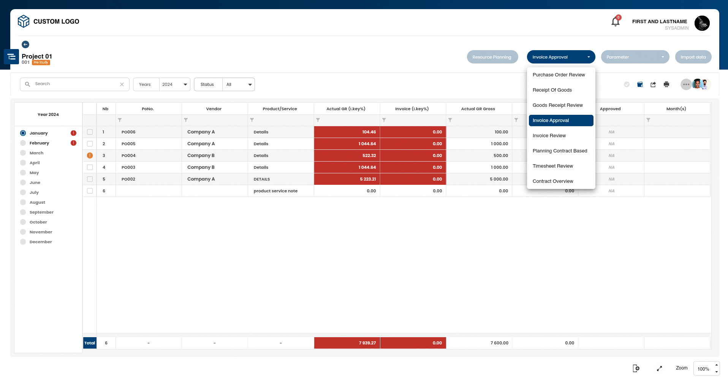Image resolution: width=728 pixels, height=379 pixels.
Task: Open the Status All dropdown
Action: tap(239, 84)
